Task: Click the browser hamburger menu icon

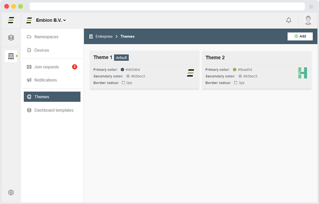Action: (311, 7)
